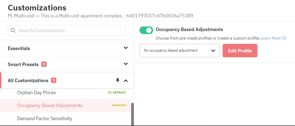Open the No occupancy based adjustment dropdown
295x126 pixels.
click(180, 51)
